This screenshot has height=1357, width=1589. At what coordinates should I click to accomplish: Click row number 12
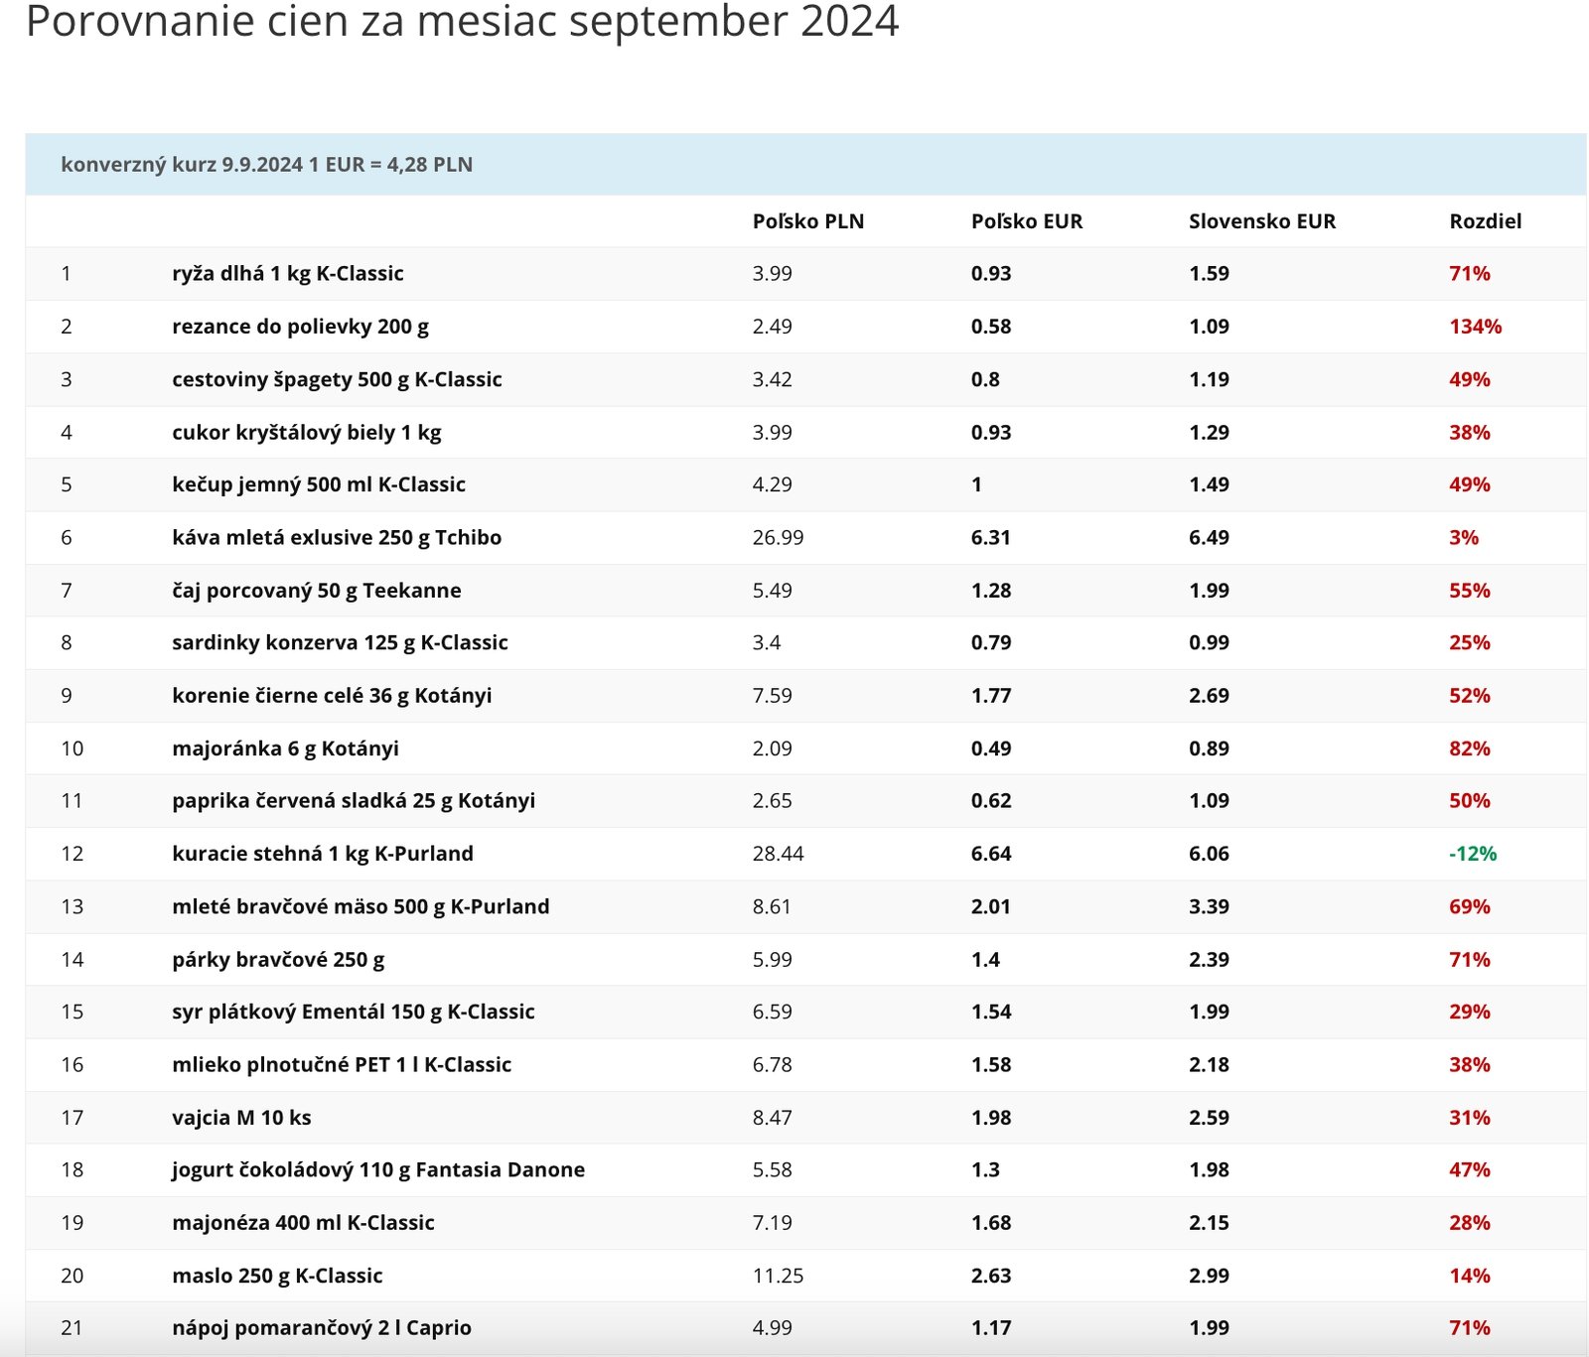click(72, 854)
